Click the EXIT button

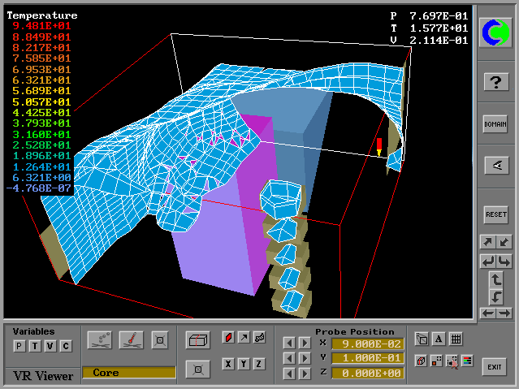click(x=494, y=367)
